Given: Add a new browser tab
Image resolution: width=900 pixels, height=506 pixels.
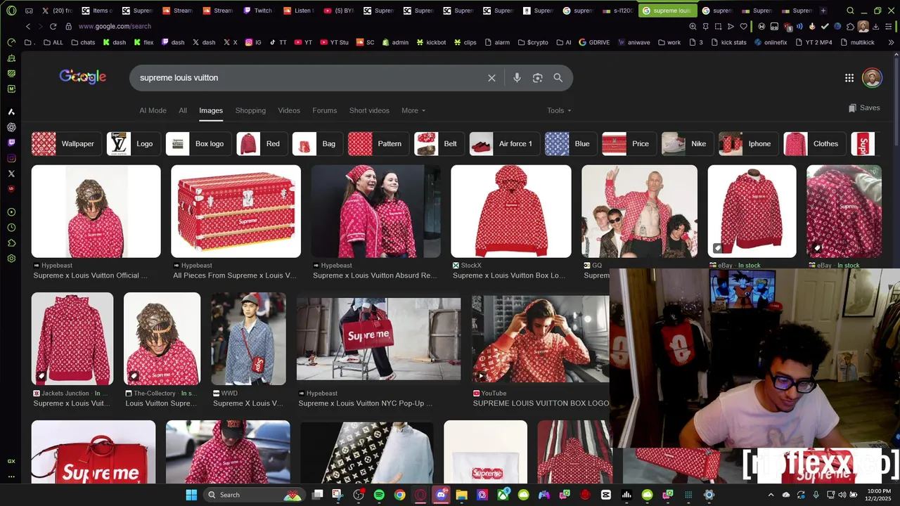Looking at the screenshot, I should coord(823,11).
